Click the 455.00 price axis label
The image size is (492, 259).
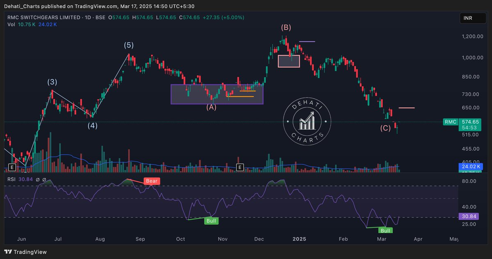coord(471,149)
